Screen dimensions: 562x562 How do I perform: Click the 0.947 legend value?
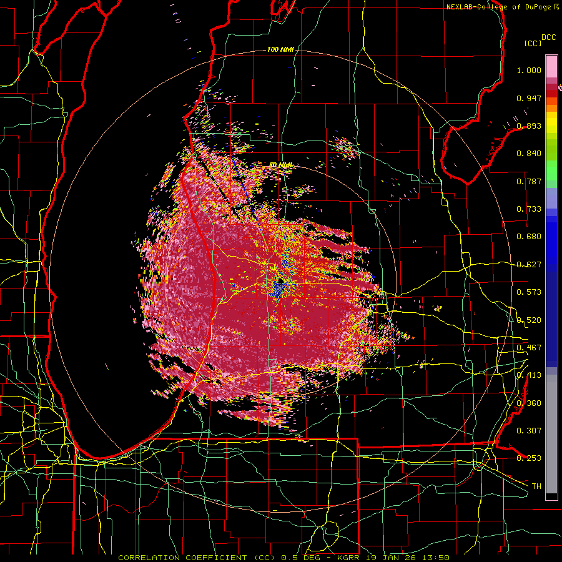[x=529, y=98]
